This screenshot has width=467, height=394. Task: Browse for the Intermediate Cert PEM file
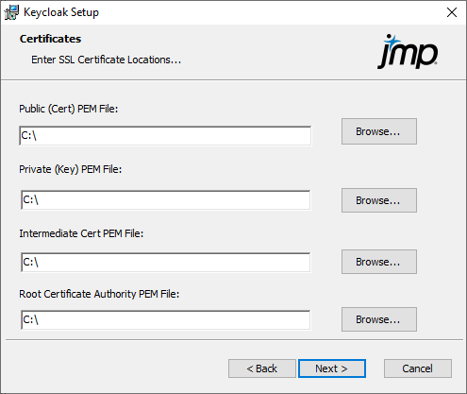click(x=379, y=262)
